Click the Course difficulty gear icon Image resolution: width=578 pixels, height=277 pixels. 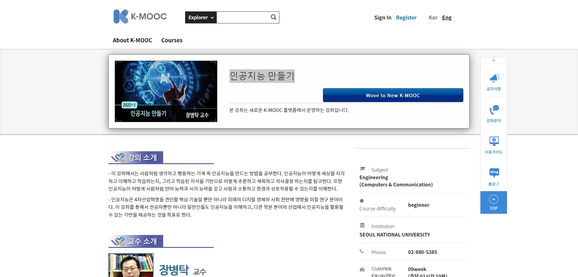pos(362,200)
